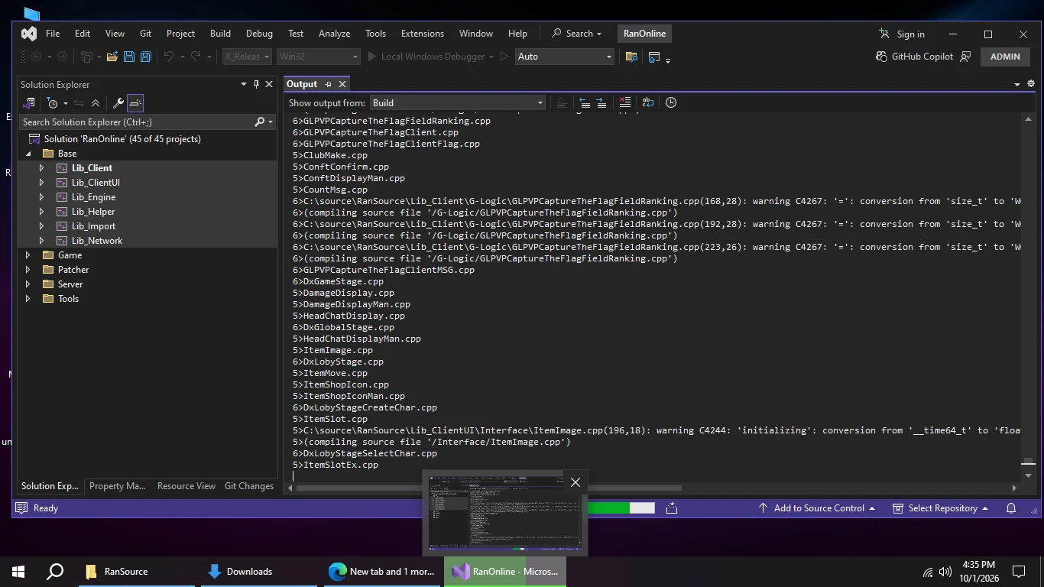Collapse the Base folder node

click(28, 154)
